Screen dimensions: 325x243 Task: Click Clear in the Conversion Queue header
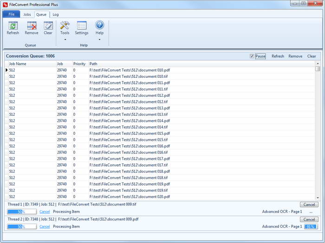312,56
